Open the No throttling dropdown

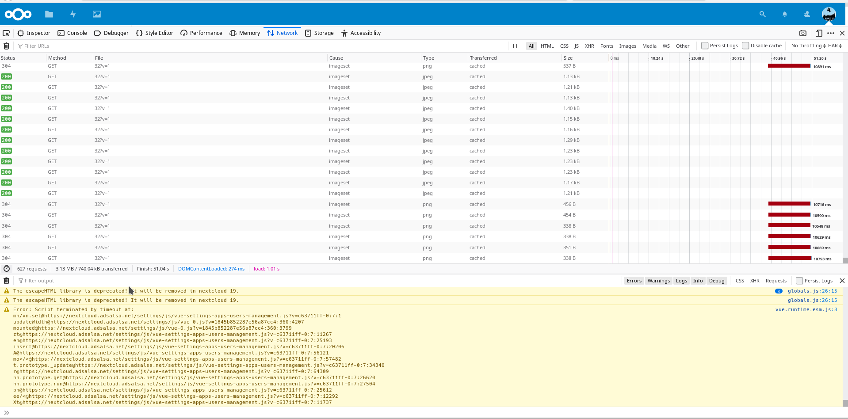808,46
